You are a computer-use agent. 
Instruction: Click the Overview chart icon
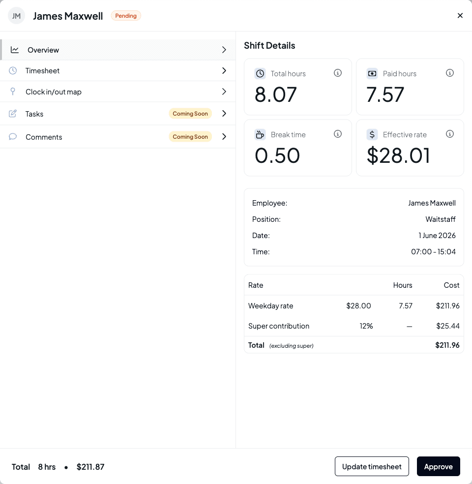(x=15, y=50)
